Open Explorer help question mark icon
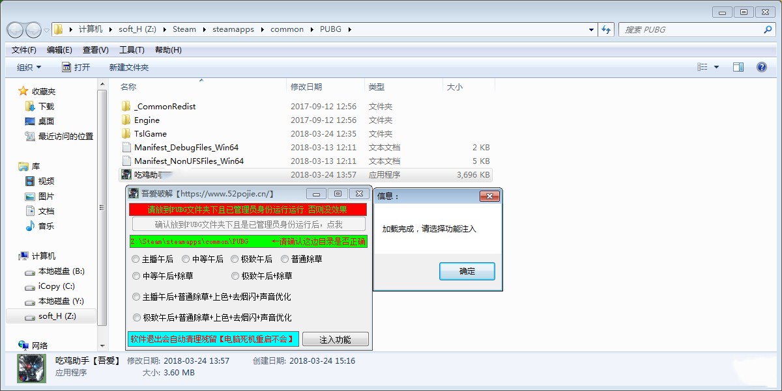Screen dimensions: 782x391 [761, 67]
